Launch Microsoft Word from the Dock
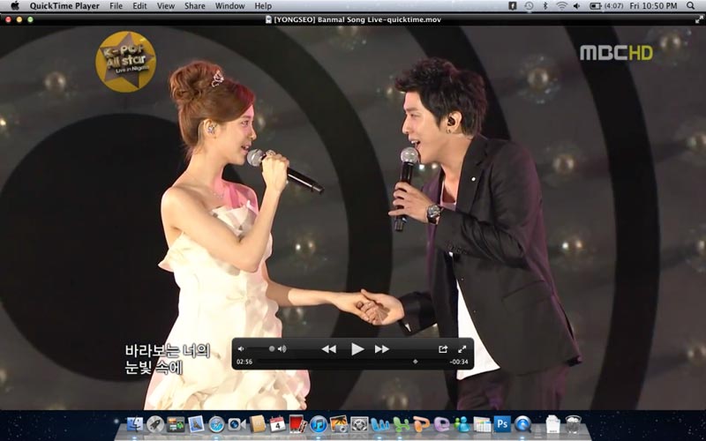The width and height of the screenshot is (706, 441). pos(380,424)
